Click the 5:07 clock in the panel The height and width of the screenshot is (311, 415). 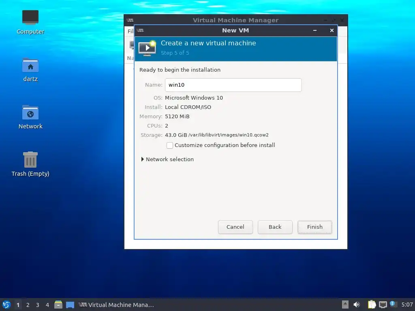407,305
